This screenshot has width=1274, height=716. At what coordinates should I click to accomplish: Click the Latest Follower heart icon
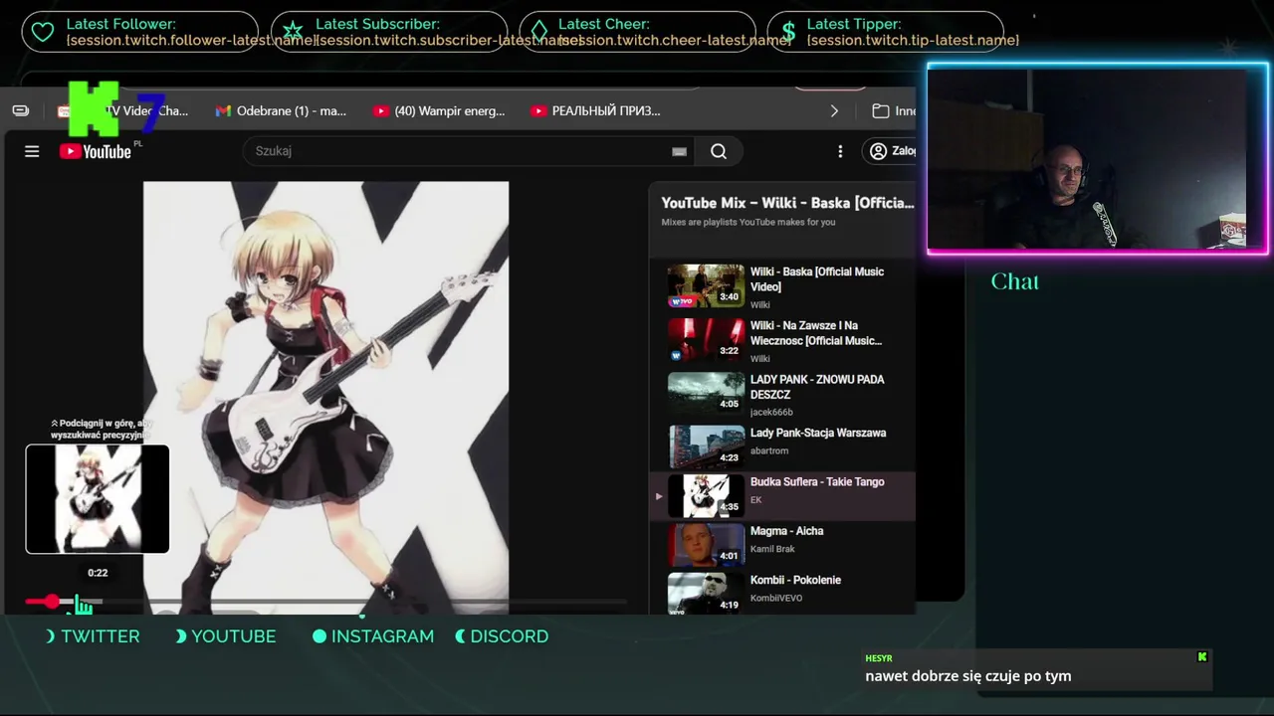(43, 32)
